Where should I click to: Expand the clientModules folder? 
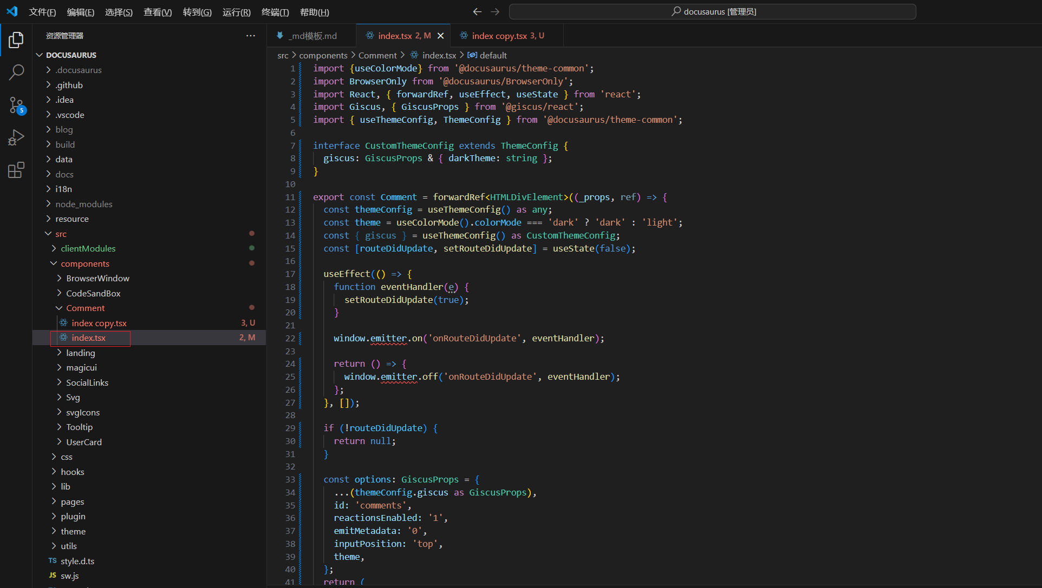(149, 248)
